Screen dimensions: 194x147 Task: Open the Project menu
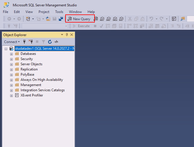44,12
